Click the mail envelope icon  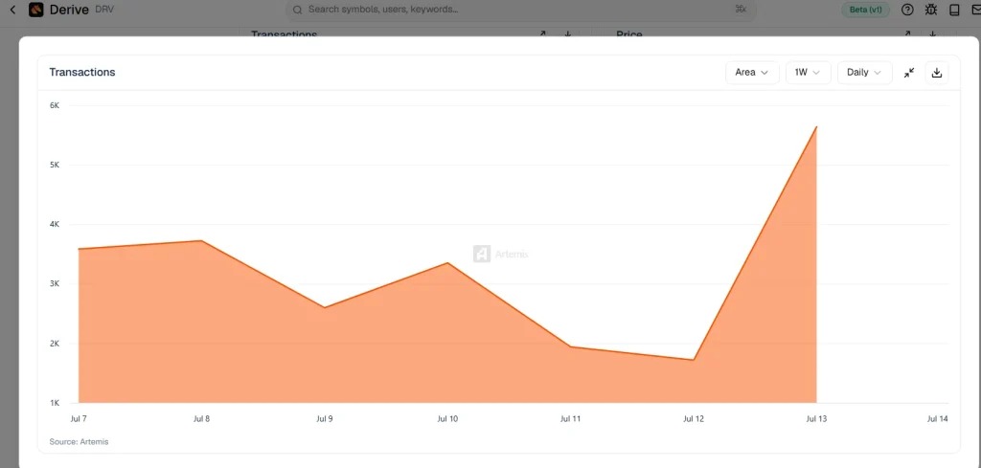coord(976,10)
